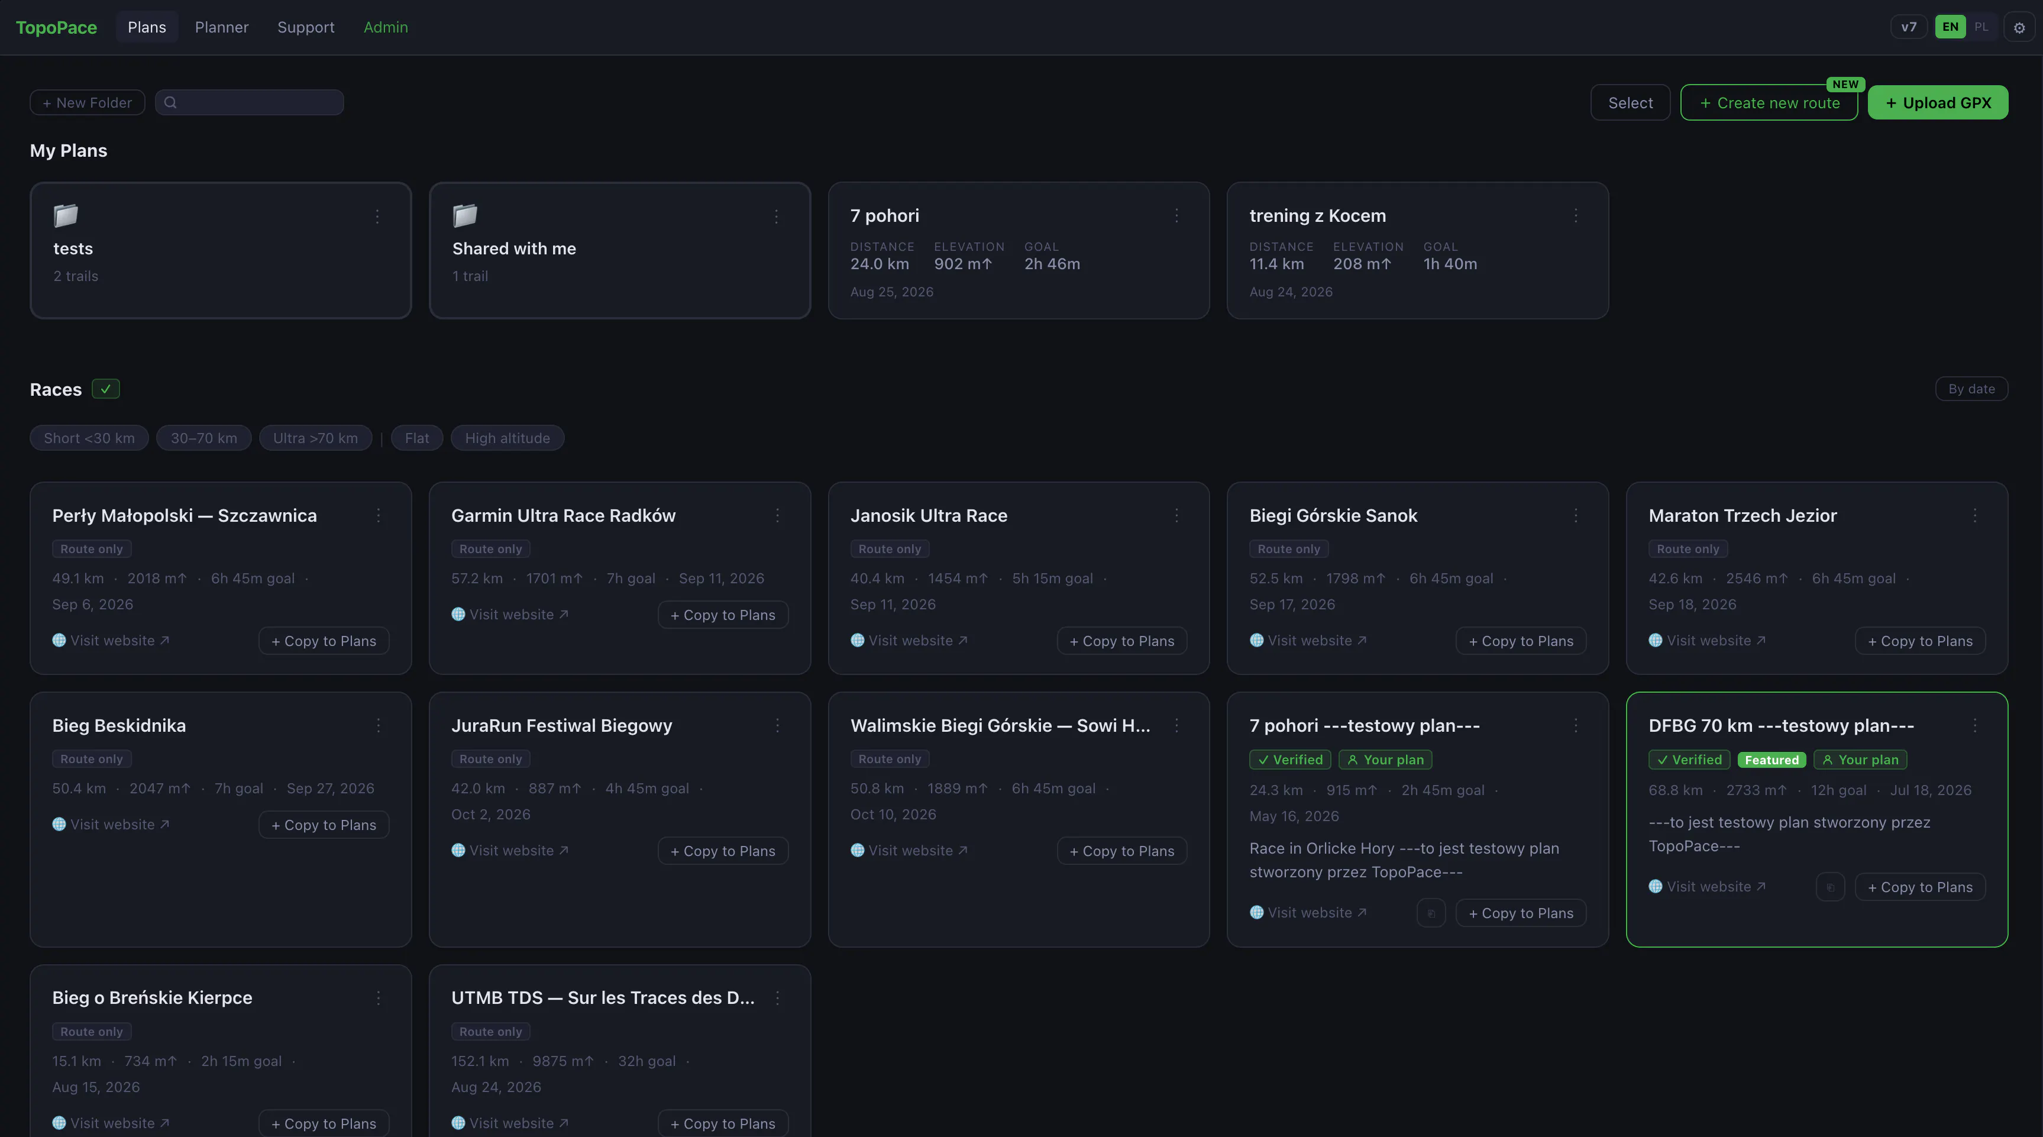Open three-dot menu on DFBG 70 km card
Viewport: 2043px width, 1137px height.
coord(1975,725)
